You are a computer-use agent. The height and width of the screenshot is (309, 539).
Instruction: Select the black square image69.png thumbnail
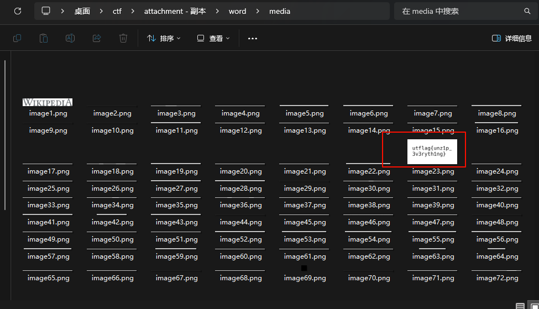[x=304, y=268]
